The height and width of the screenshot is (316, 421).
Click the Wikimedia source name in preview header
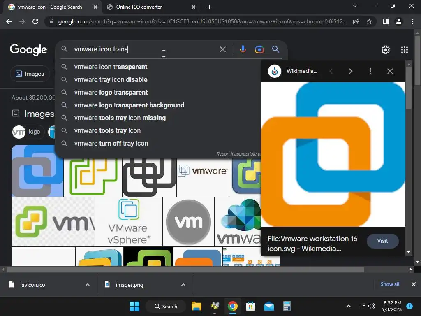pyautogui.click(x=302, y=71)
